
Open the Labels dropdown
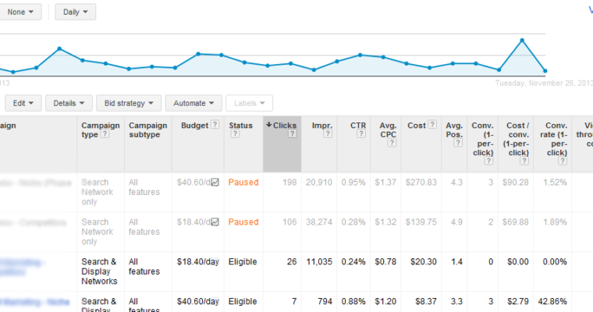tap(249, 103)
